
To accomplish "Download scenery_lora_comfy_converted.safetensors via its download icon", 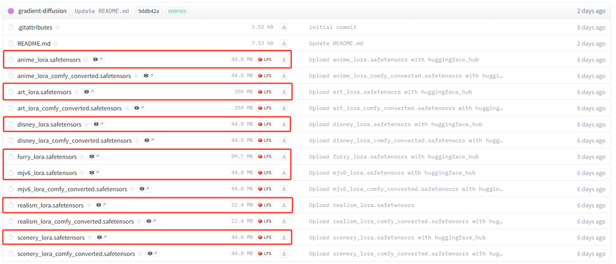I will [x=284, y=254].
